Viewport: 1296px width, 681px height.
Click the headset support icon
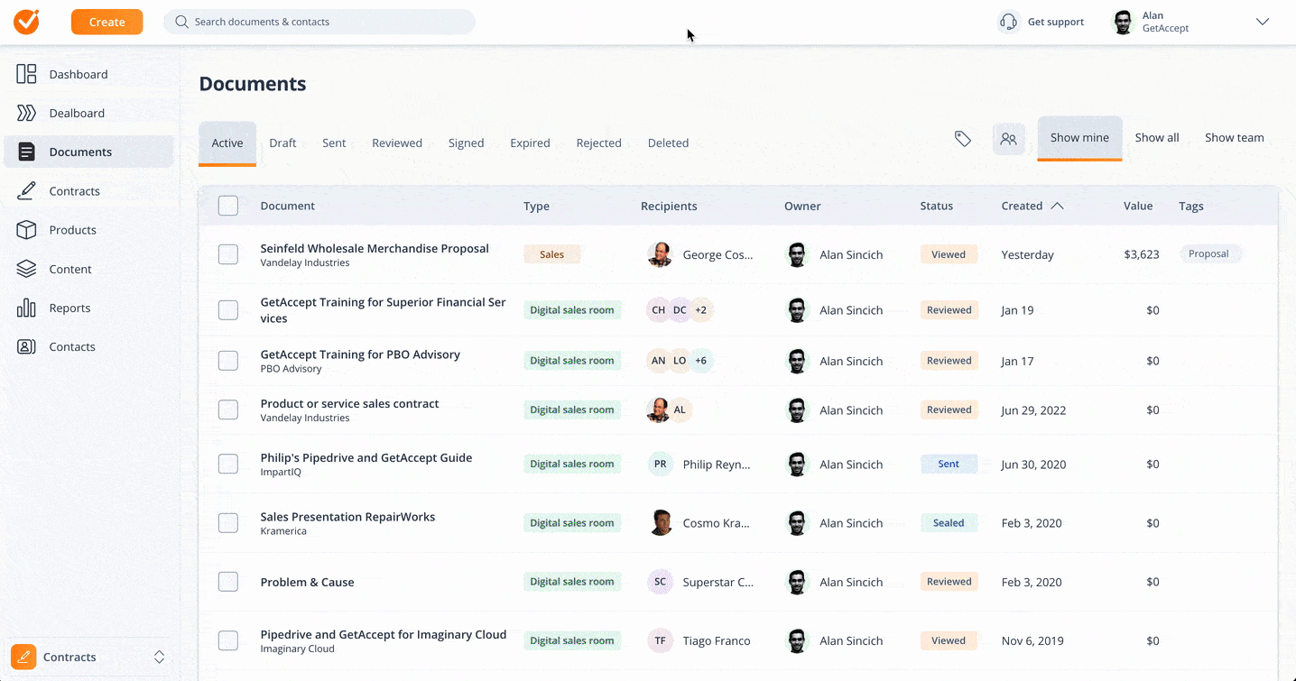(1009, 22)
